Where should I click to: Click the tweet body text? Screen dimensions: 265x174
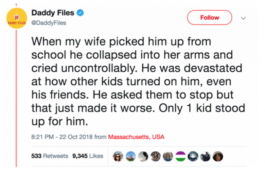pyautogui.click(x=136, y=81)
